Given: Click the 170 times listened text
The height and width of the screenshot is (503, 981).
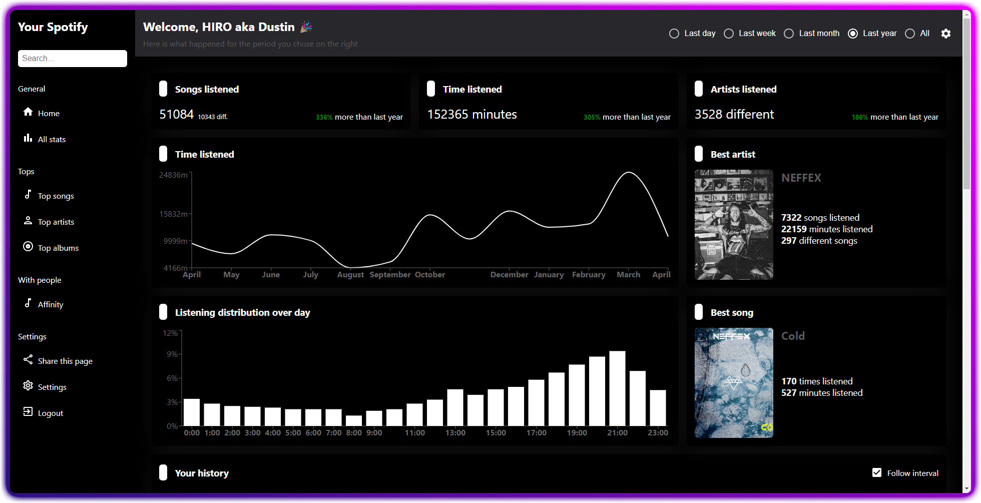Looking at the screenshot, I should [817, 381].
